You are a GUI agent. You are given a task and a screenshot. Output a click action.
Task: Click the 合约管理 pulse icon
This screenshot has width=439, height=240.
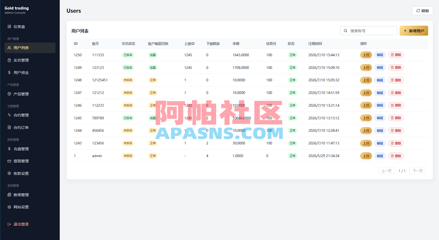click(x=9, y=115)
